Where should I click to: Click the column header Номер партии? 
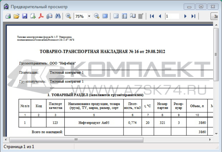[x=162, y=106]
